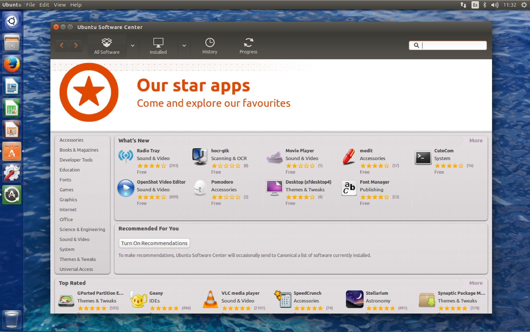Click the CuteCom terminal icon

pyautogui.click(x=423, y=158)
